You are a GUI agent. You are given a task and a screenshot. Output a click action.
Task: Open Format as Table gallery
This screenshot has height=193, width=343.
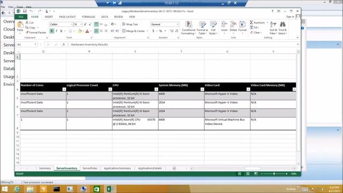[x=203, y=28]
